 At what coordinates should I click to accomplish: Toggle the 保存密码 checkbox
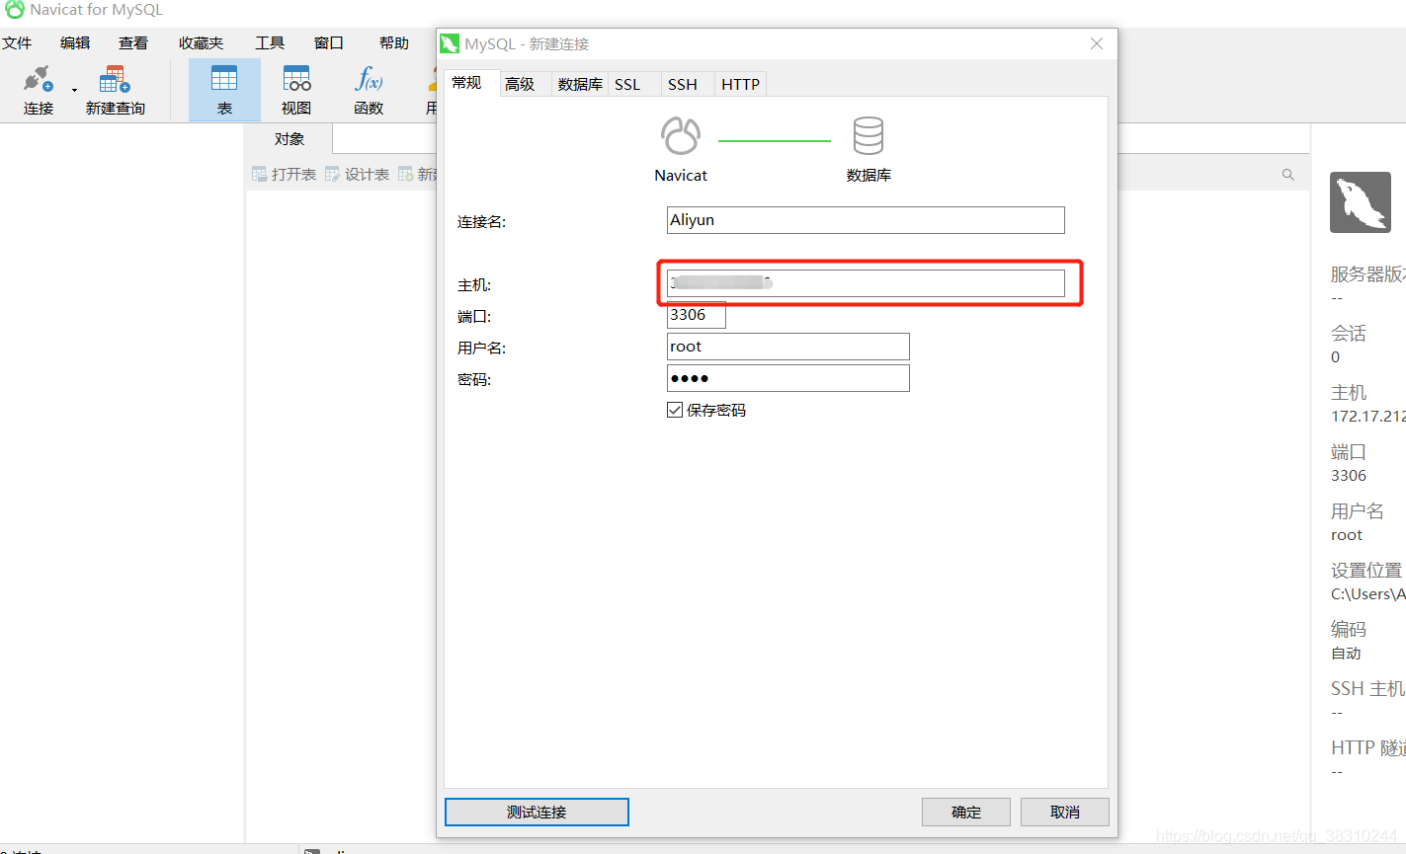coord(675,410)
